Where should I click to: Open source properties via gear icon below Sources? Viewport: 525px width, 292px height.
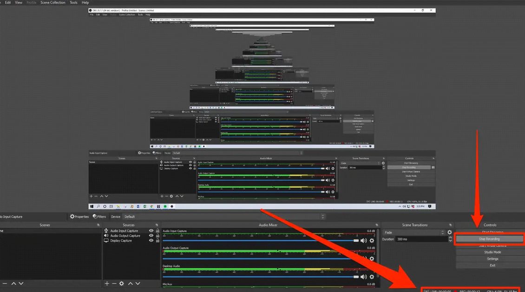tap(121, 283)
